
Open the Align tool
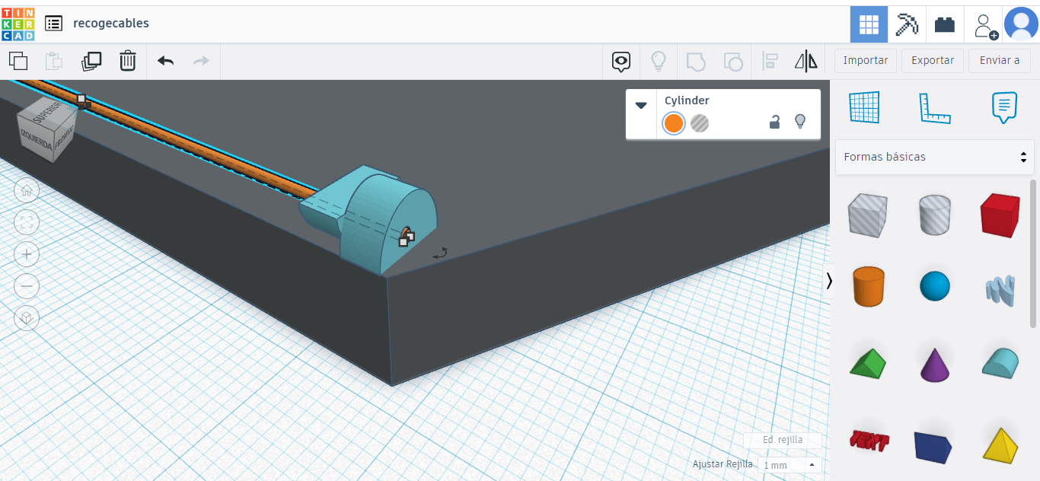(x=770, y=62)
